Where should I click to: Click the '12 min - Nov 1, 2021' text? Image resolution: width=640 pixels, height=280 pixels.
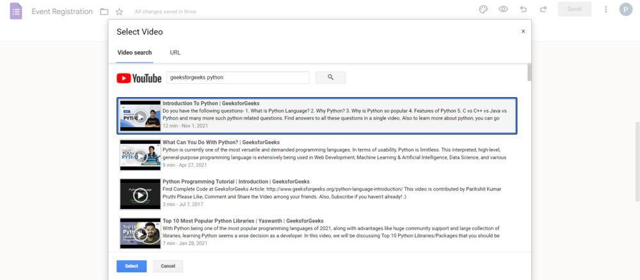pyautogui.click(x=186, y=126)
